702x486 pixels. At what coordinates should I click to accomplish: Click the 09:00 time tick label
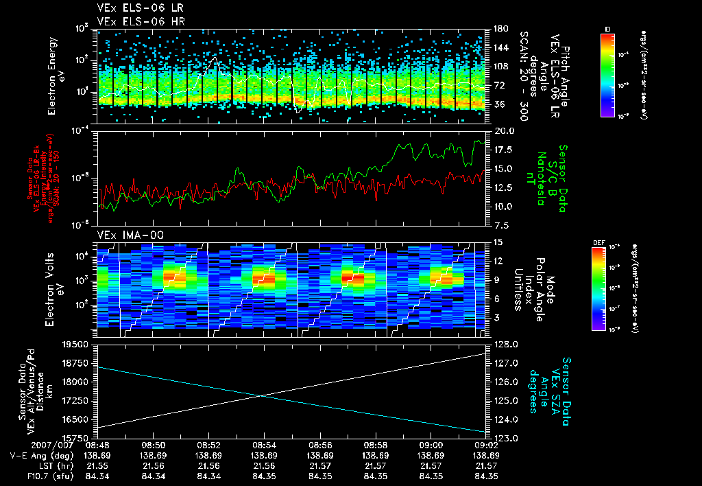pyautogui.click(x=431, y=445)
